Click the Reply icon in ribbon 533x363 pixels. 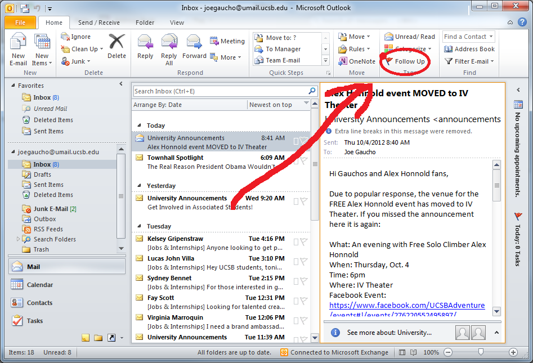click(x=145, y=48)
